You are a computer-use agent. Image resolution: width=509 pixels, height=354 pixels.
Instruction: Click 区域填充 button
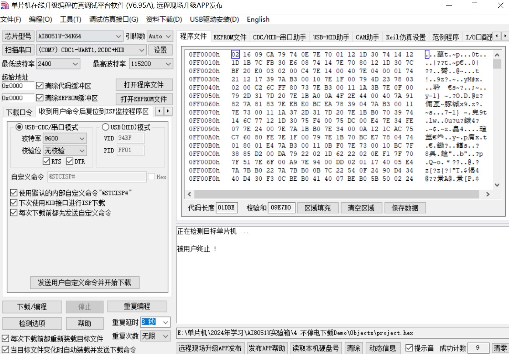coord(317,208)
